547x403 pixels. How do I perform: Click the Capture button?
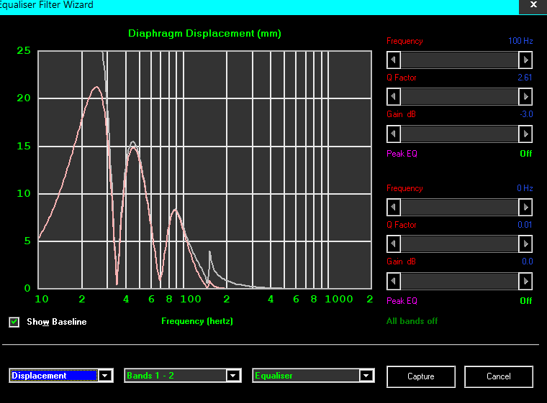pos(421,376)
